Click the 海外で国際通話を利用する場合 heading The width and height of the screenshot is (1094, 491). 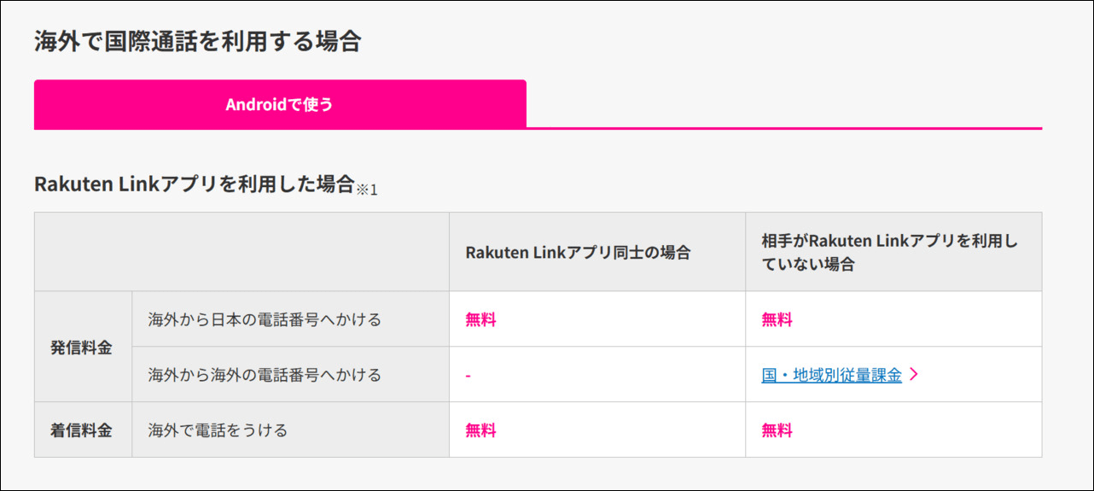pos(198,42)
